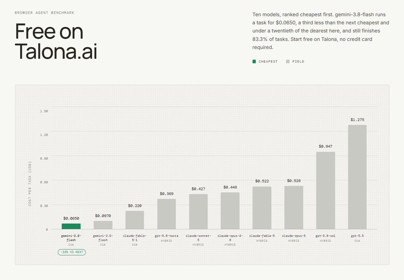Click the HYBRID tag under claude-opus-5

click(294, 241)
